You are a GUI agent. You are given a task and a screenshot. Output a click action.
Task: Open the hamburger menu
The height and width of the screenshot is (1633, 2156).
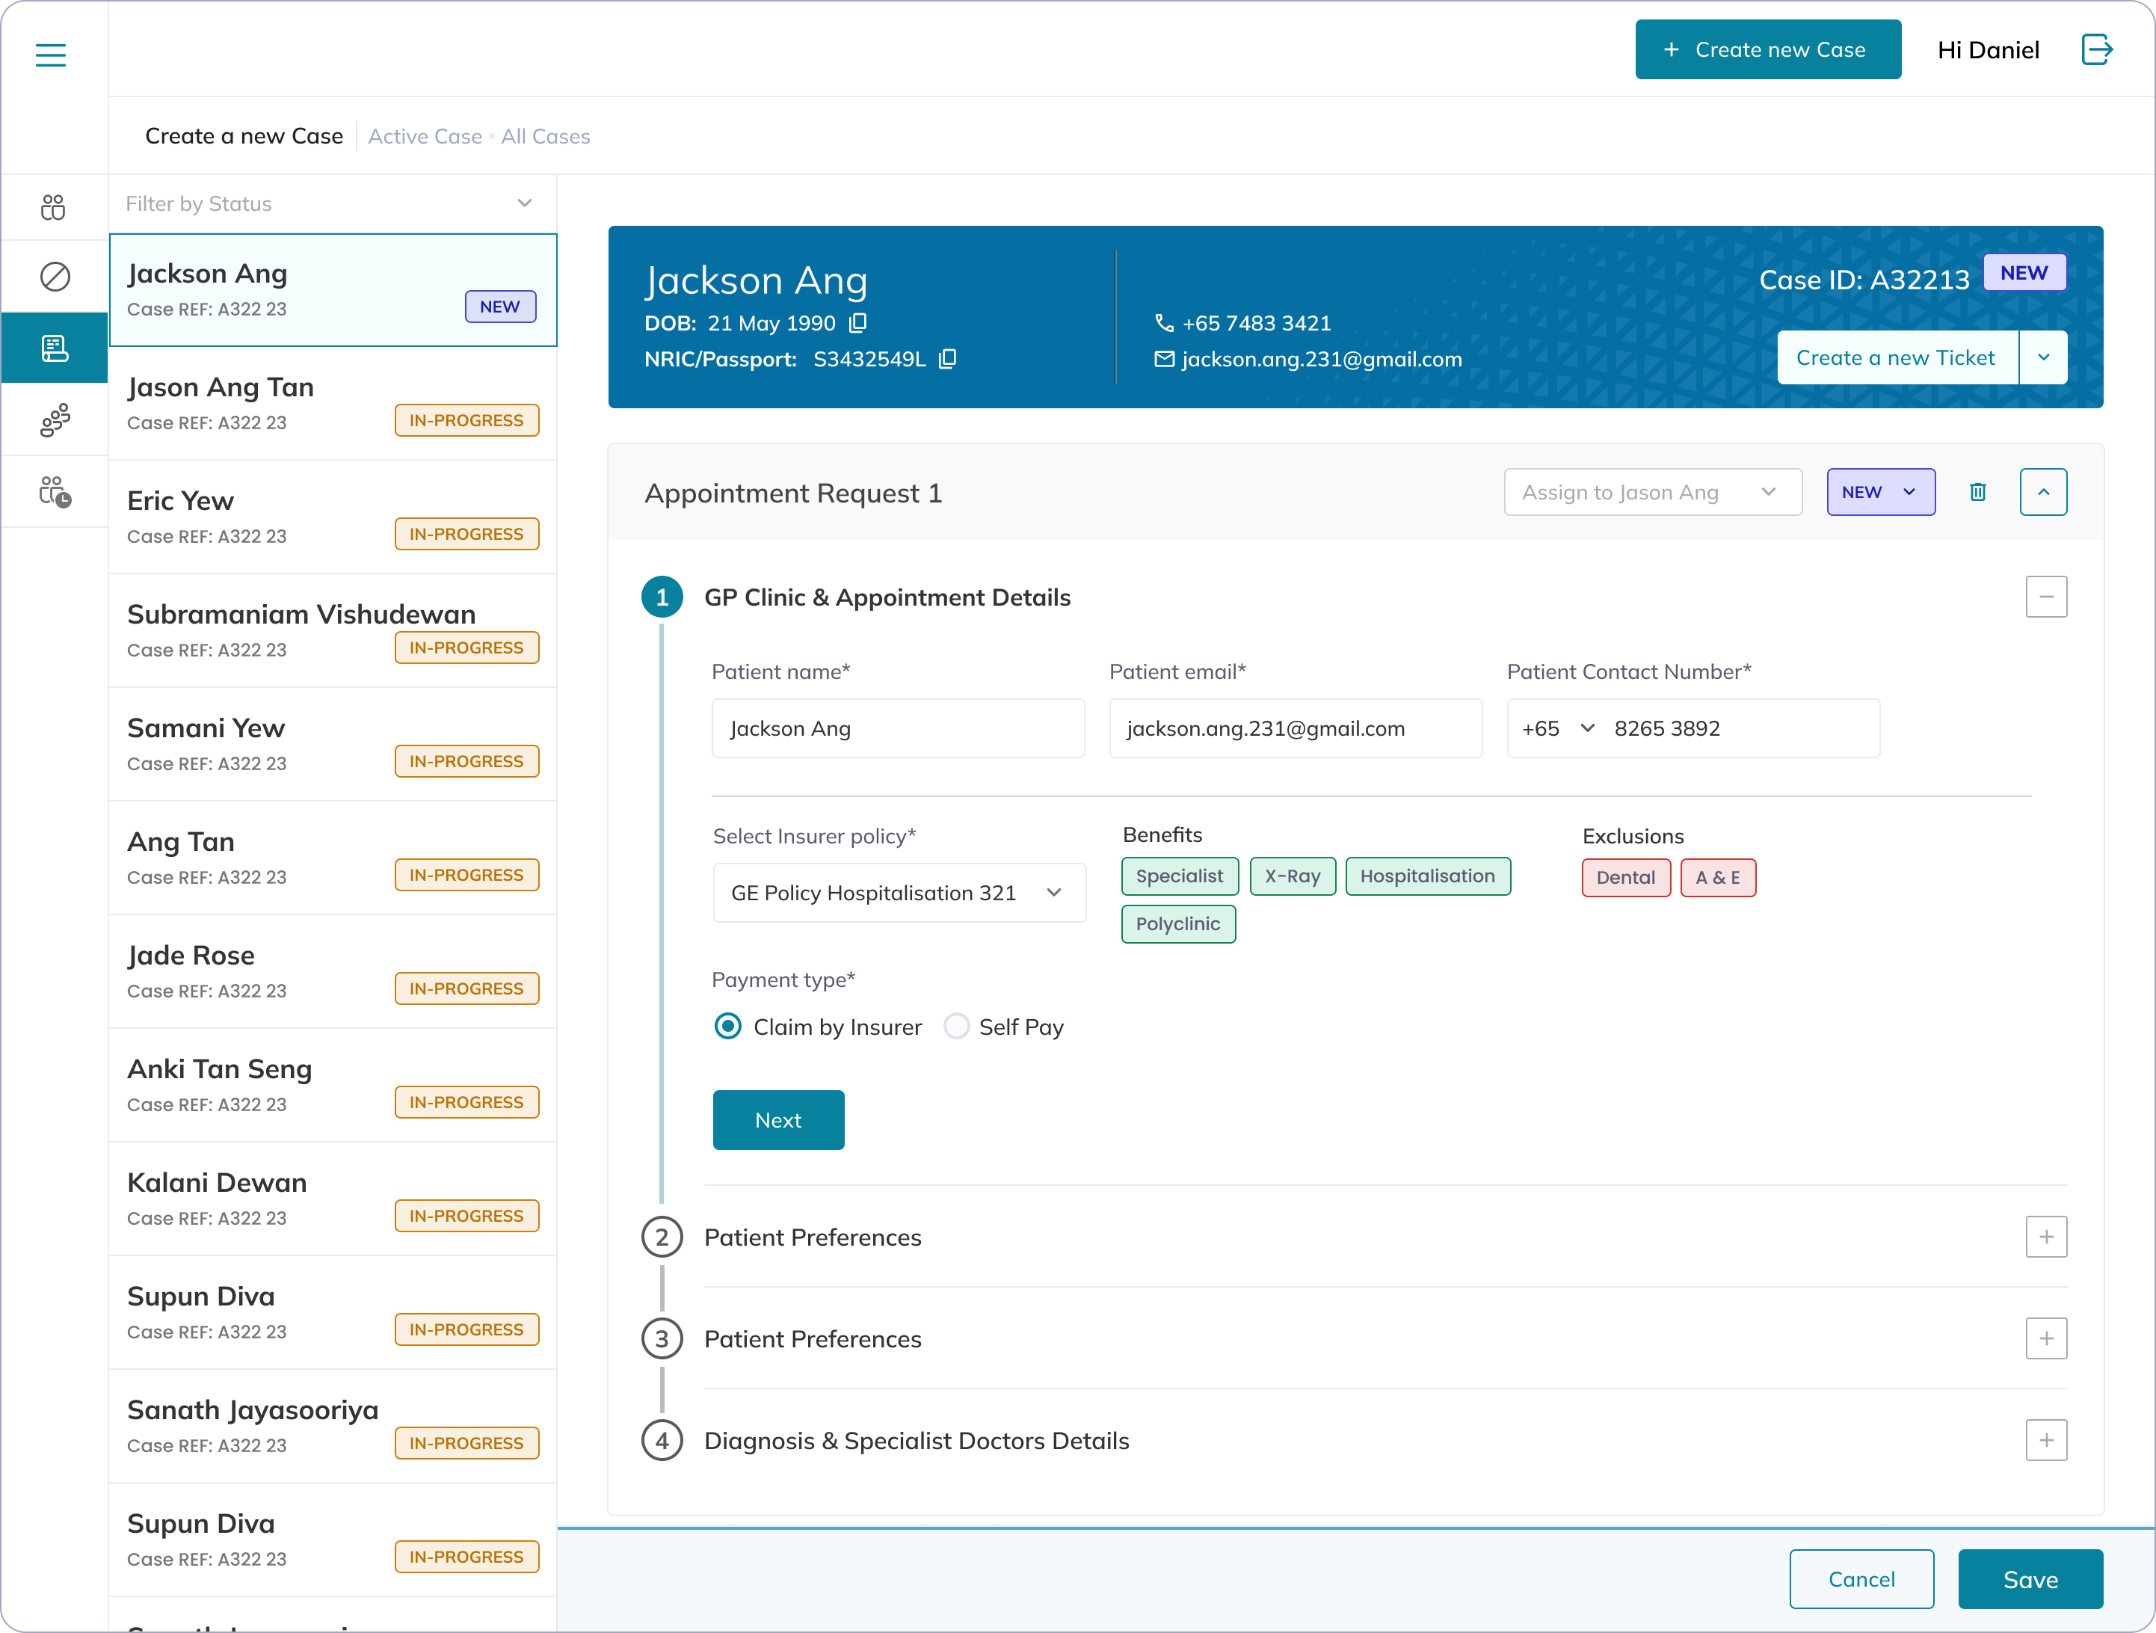click(51, 55)
